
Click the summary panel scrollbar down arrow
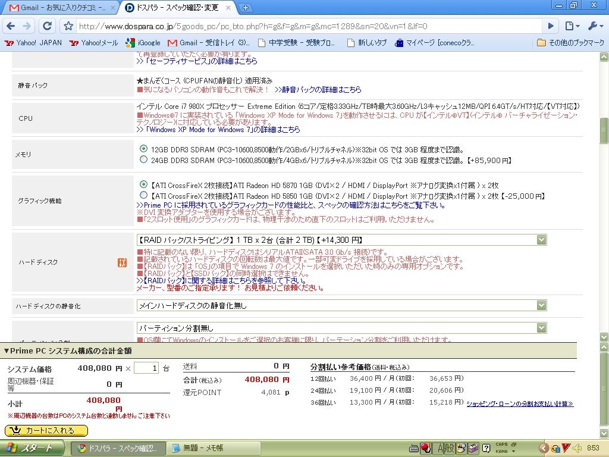pos(604,433)
